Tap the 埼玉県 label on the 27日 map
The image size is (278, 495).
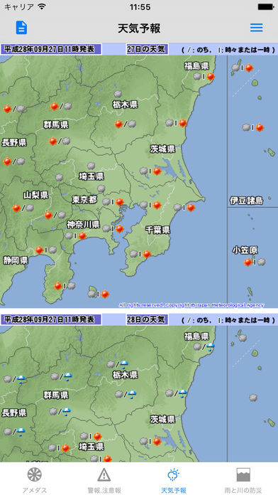91,176
